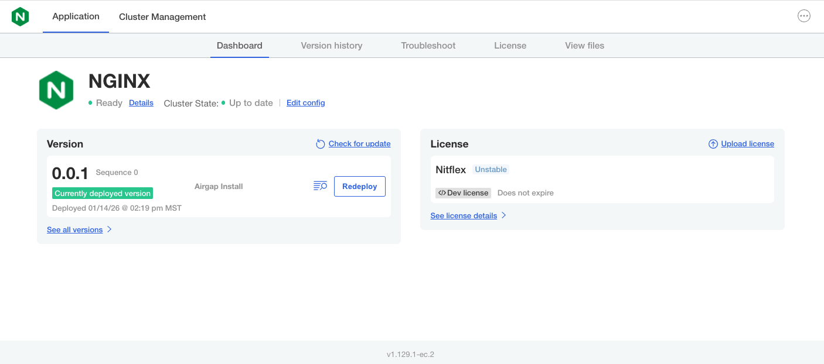
Task: Click the NGINX application logo above the Ready status
Action: (x=56, y=90)
